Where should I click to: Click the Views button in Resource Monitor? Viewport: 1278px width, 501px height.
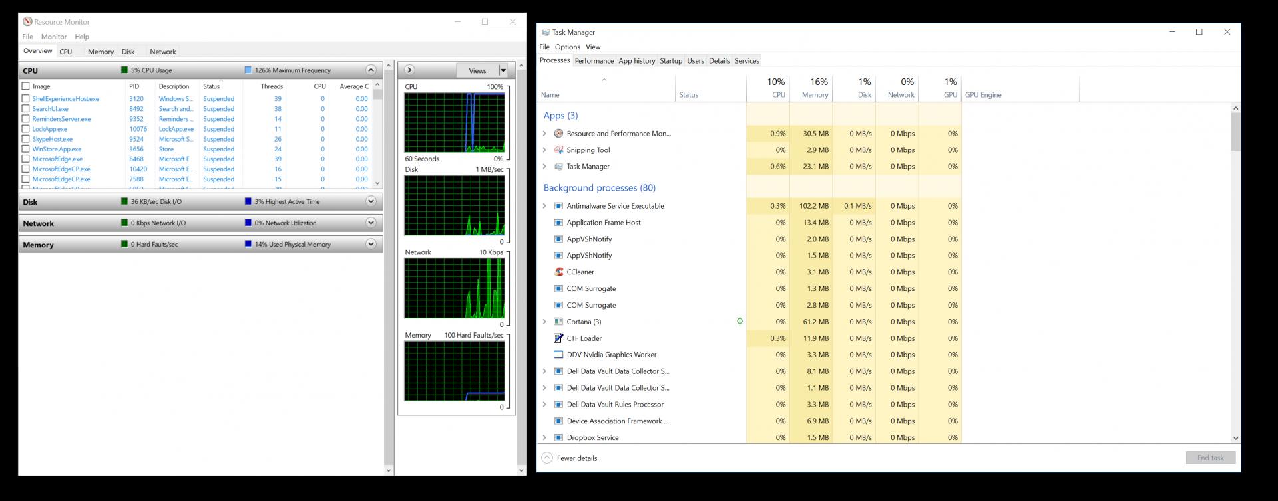point(477,70)
